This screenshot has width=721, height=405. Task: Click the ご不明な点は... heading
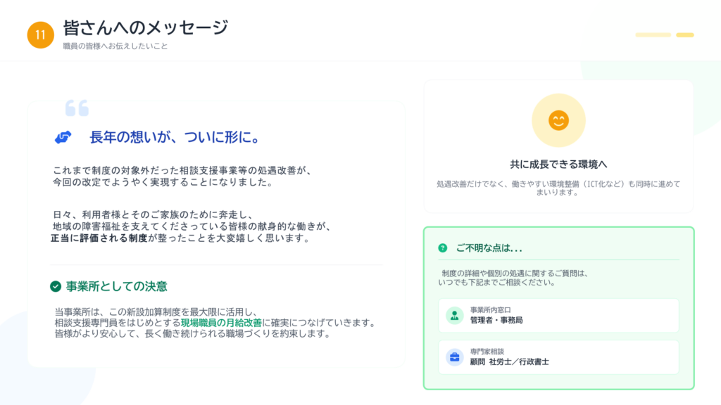coord(489,247)
